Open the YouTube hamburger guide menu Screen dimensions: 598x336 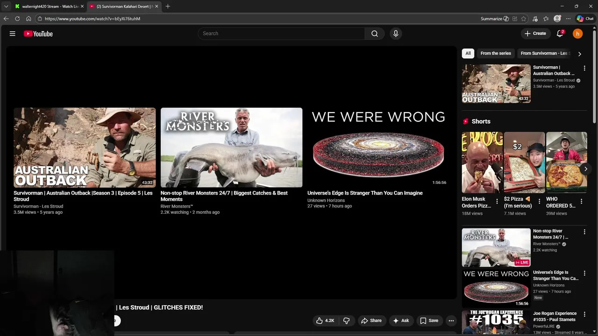pos(13,34)
